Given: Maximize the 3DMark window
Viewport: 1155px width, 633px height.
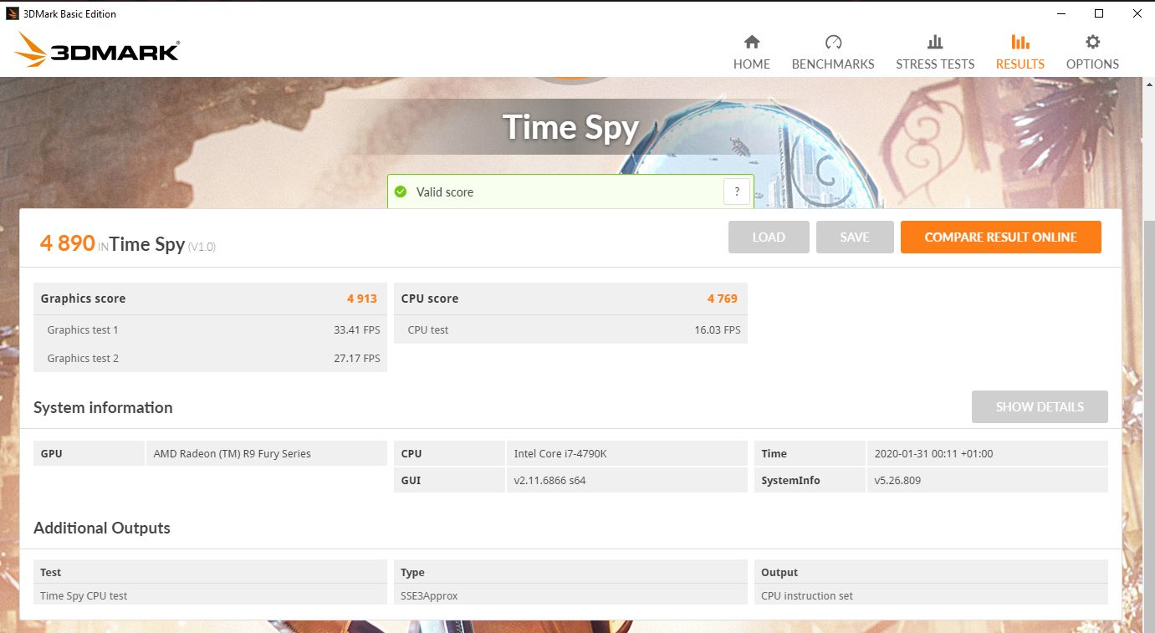Looking at the screenshot, I should click(1099, 13).
